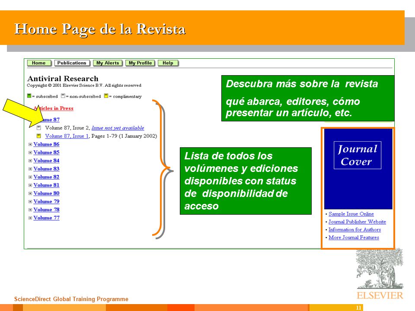This screenshot has height=311, width=415.
Task: Click the ScienceDirect Global Training Programme text
Action: tap(71, 299)
